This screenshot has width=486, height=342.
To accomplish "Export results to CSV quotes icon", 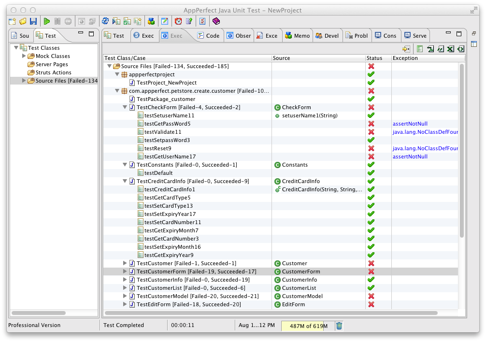I will pyautogui.click(x=441, y=49).
